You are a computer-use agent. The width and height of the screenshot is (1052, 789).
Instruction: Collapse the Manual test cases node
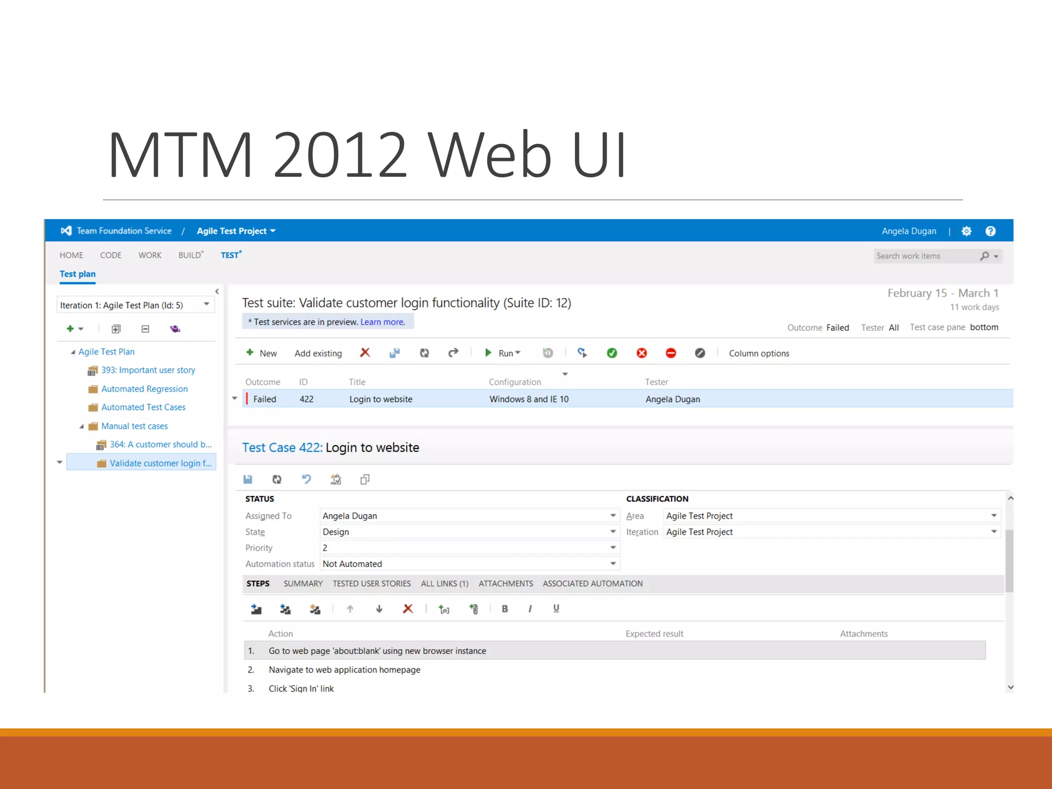[82, 426]
